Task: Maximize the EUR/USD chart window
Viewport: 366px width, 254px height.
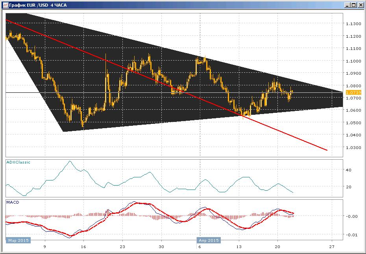Action: click(354, 5)
